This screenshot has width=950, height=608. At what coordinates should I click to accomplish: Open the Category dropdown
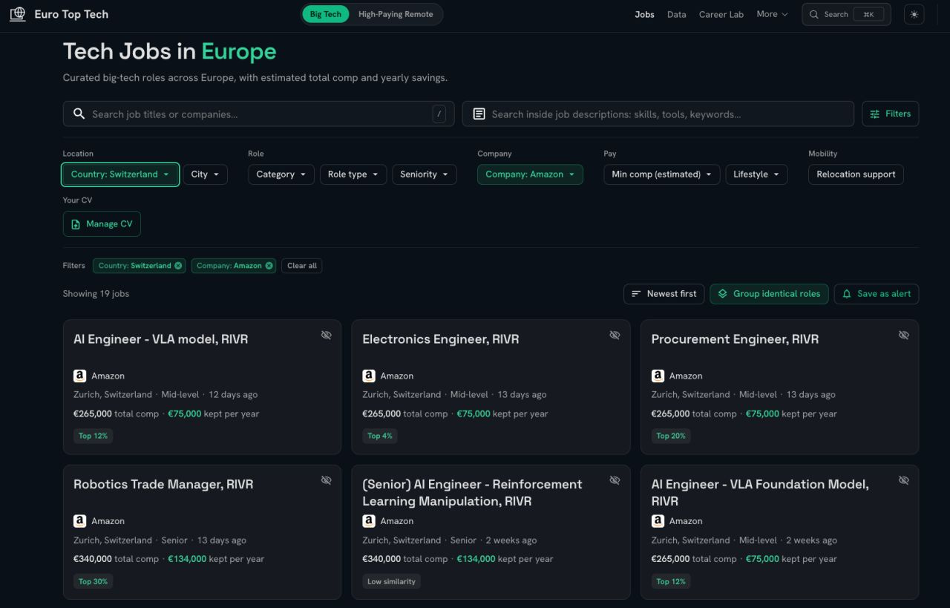(281, 174)
